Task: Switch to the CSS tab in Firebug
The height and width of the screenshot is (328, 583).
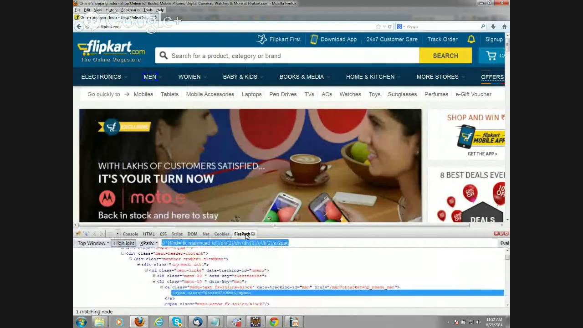Action: 163,234
